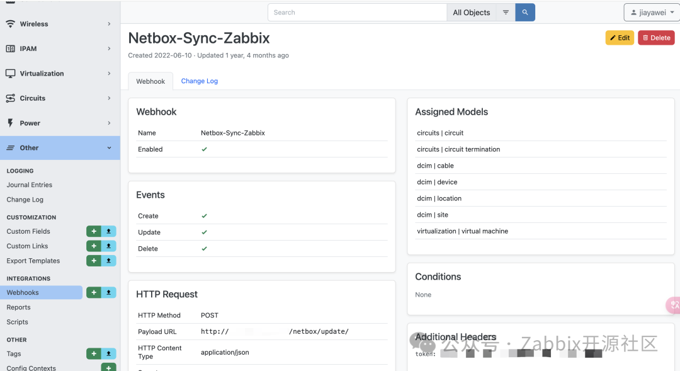Expand the IPAM sidebar menu

point(60,49)
